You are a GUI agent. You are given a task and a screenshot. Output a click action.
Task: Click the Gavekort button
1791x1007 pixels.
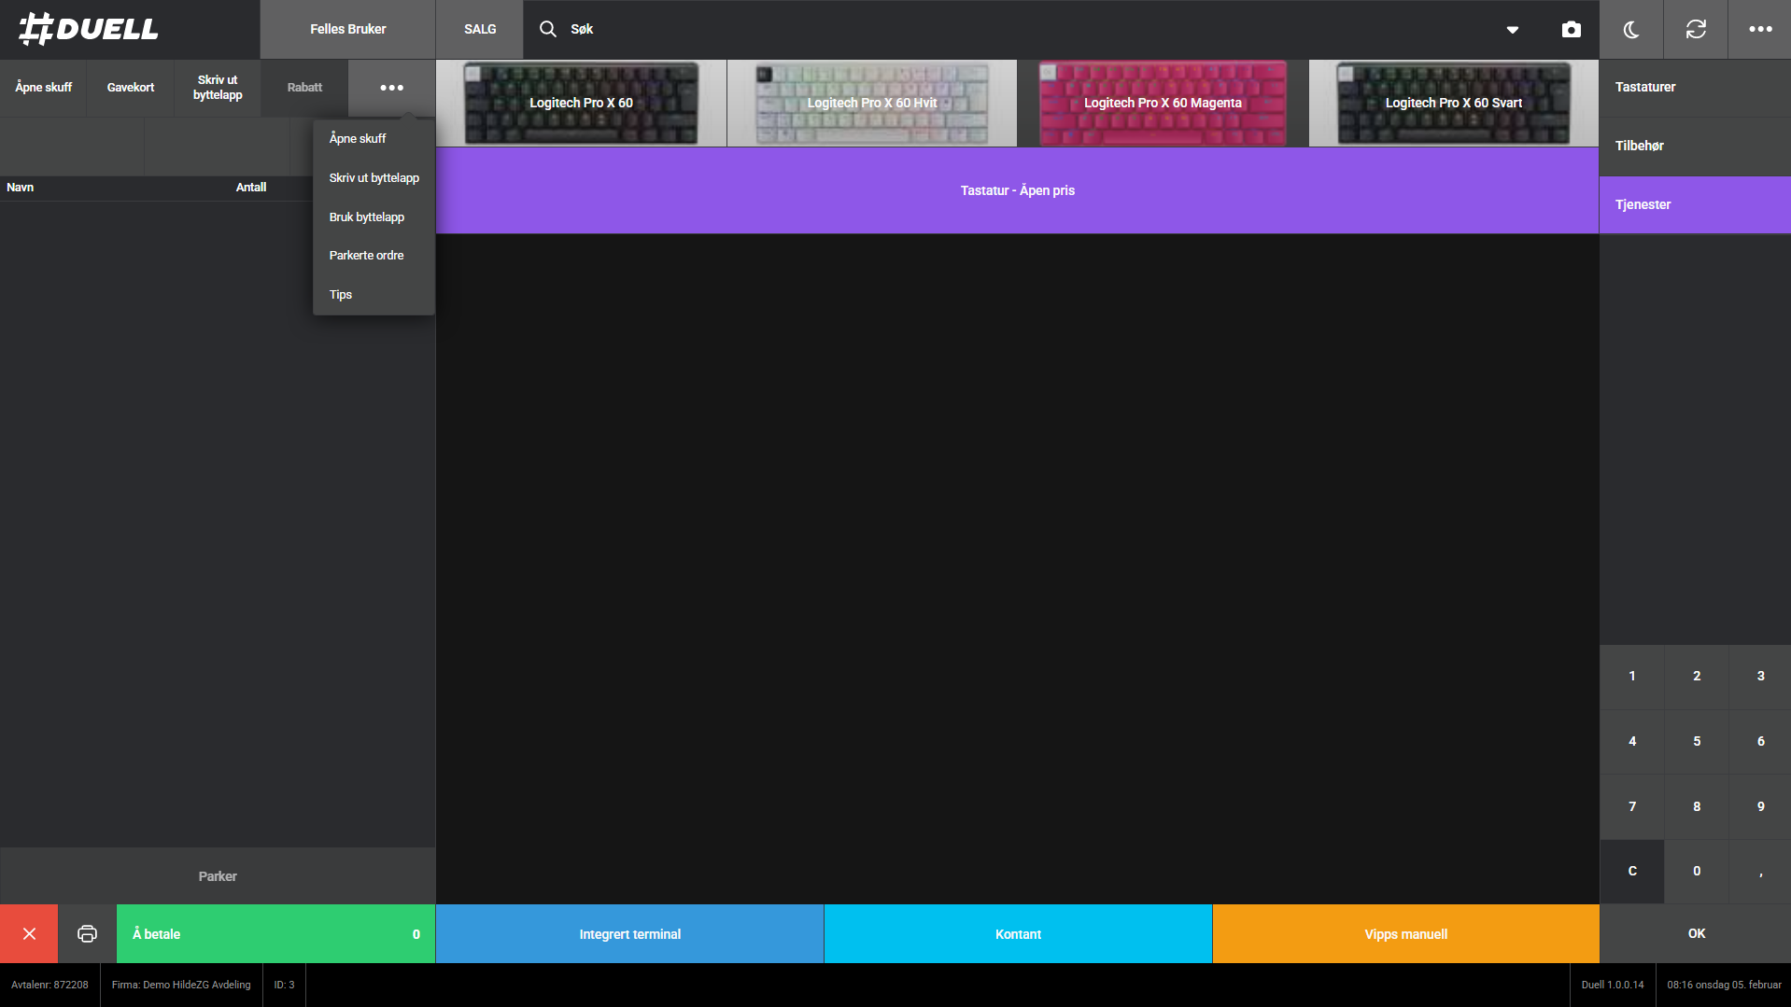[x=131, y=88]
